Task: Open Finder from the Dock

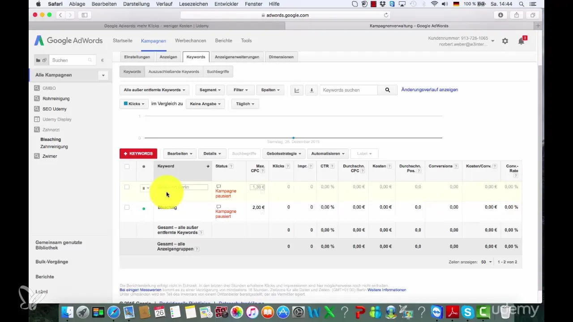Action: 67,312
